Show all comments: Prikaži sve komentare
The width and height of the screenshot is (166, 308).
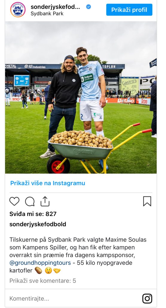42,281
